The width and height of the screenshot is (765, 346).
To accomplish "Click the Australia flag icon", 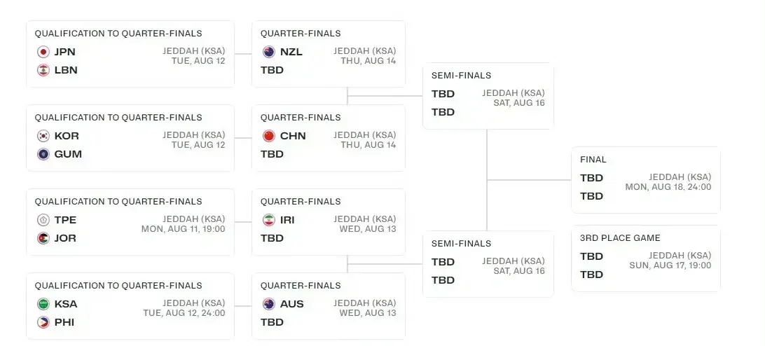I will tap(268, 304).
